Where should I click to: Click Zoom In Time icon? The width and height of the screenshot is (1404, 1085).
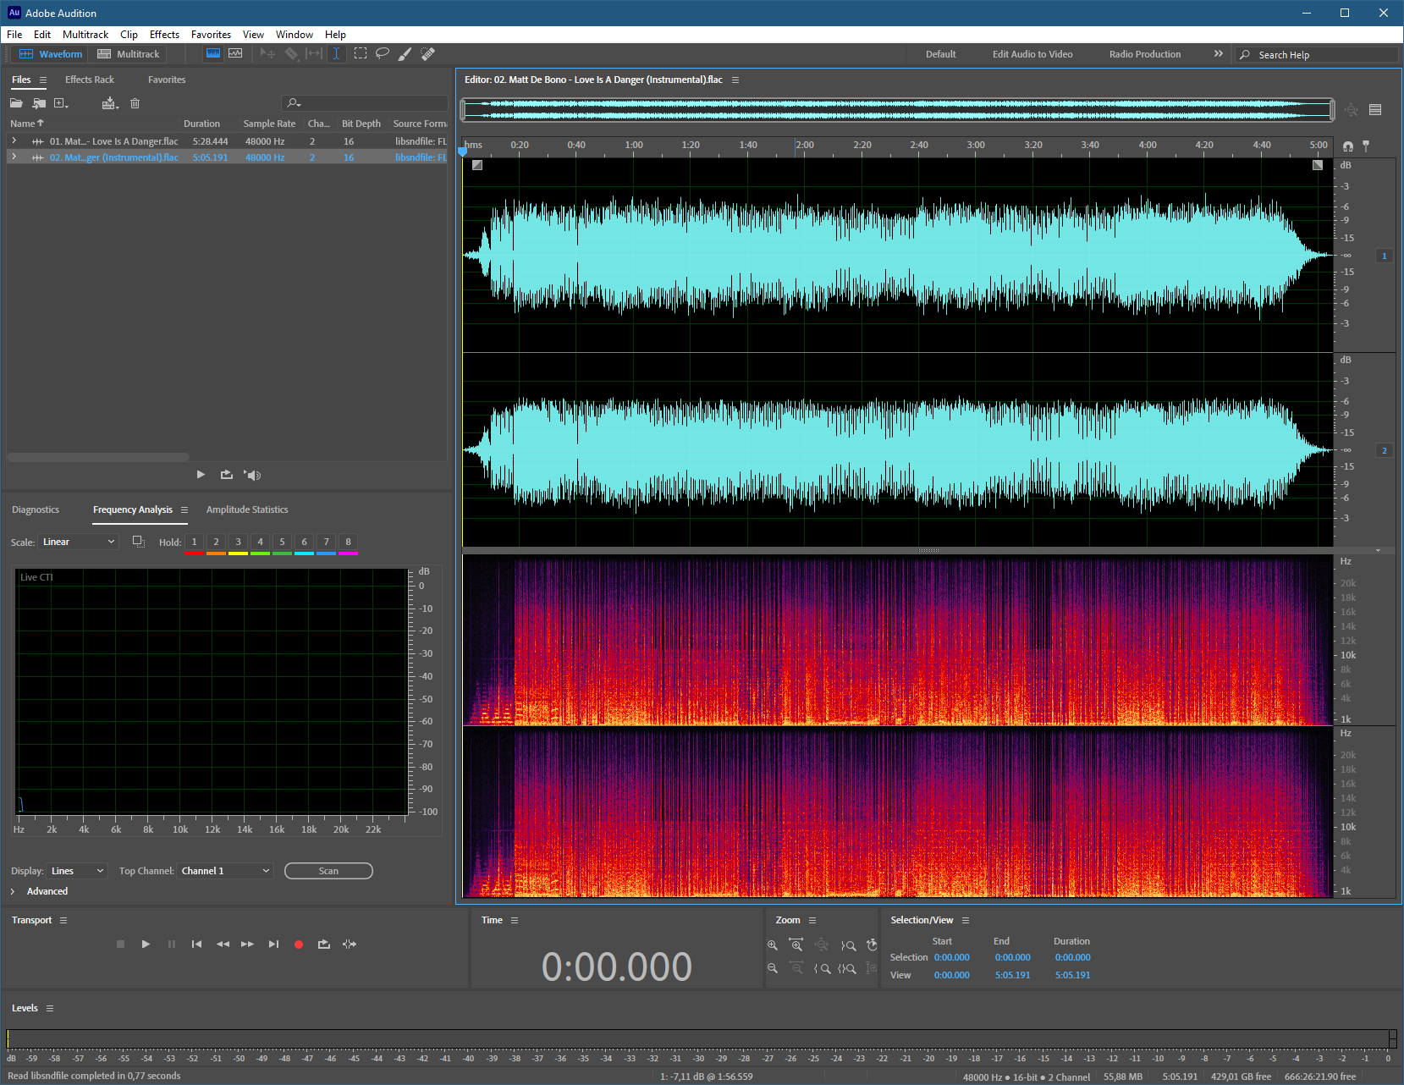[796, 945]
